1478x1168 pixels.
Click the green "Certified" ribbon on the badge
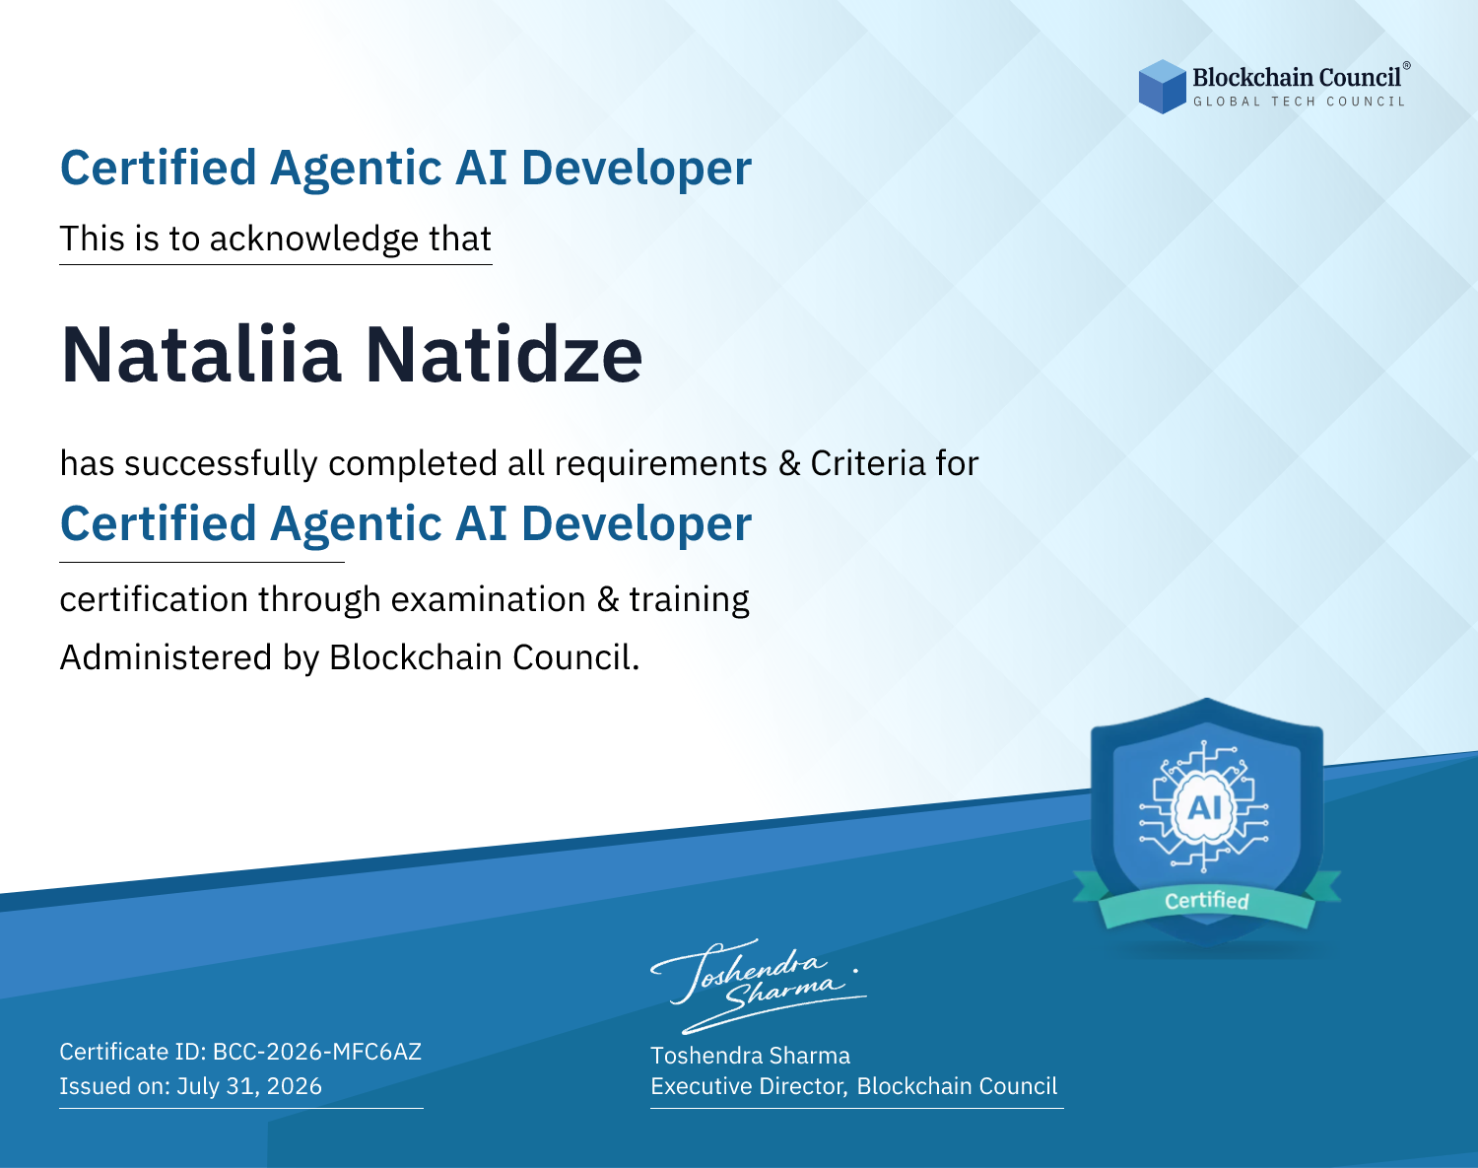pyautogui.click(x=1207, y=901)
